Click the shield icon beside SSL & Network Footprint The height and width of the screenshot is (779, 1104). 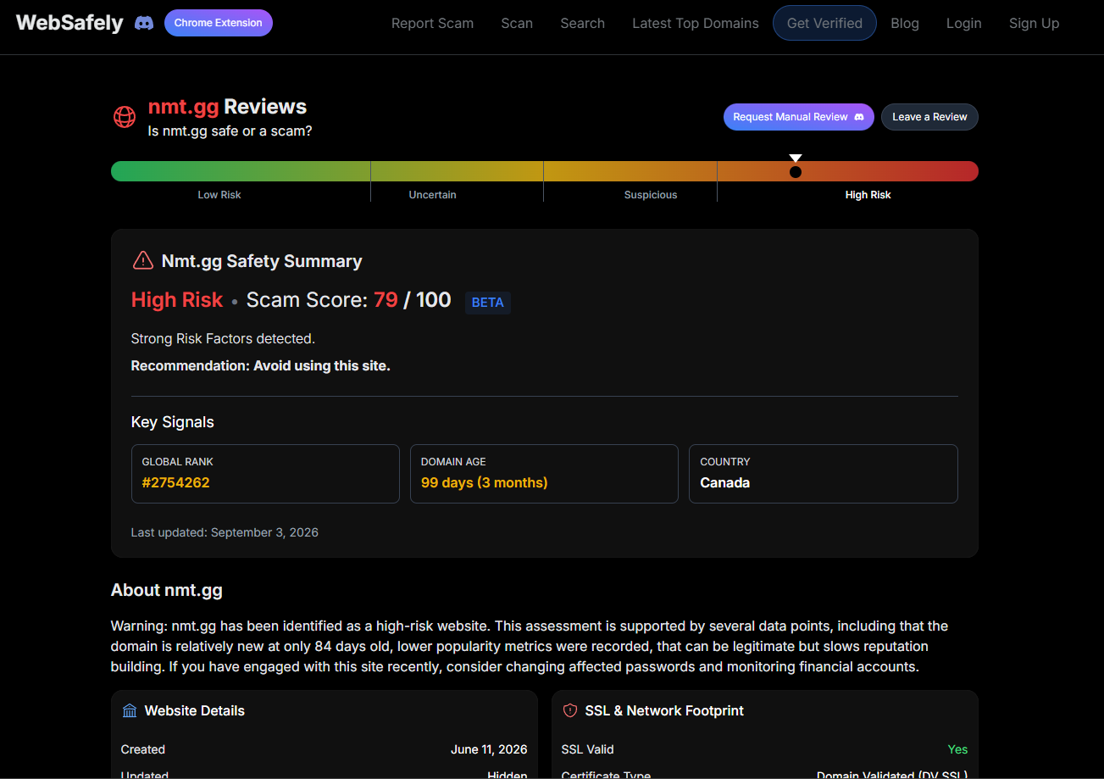(570, 710)
